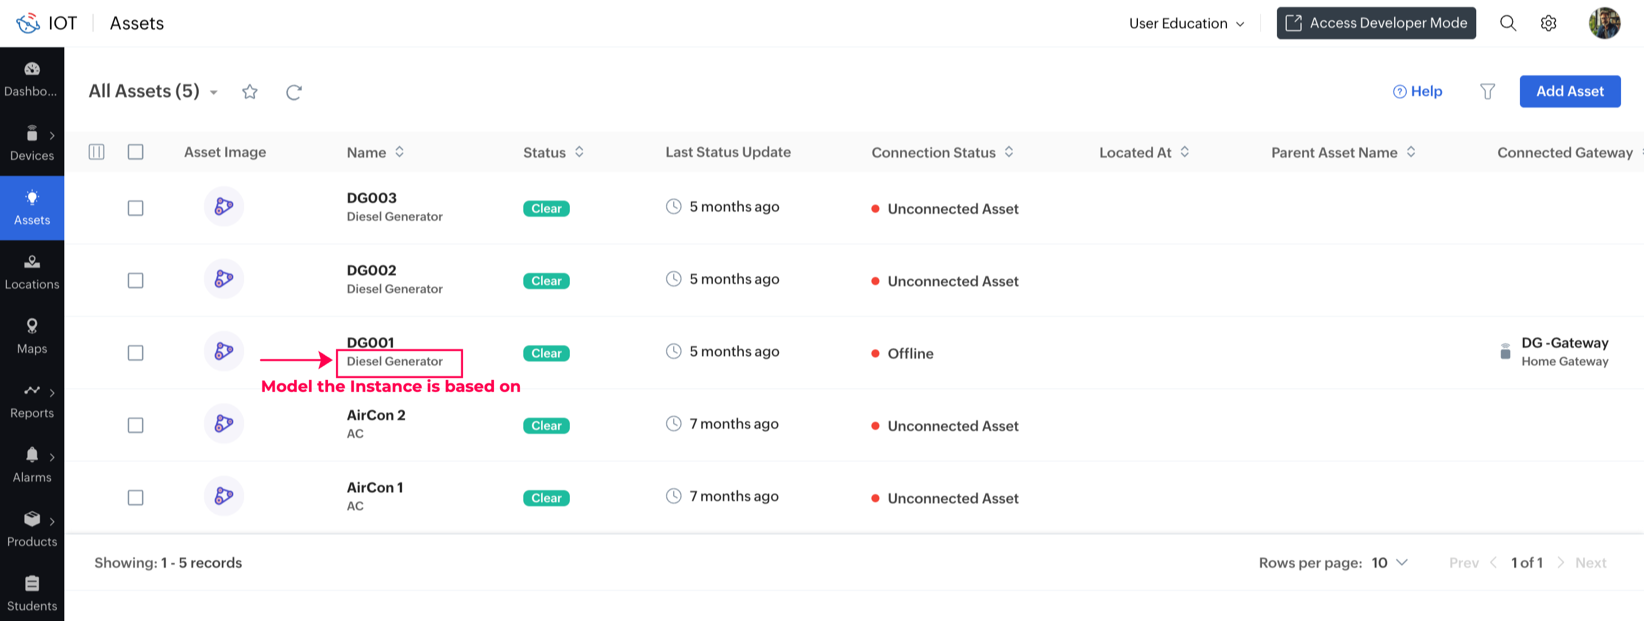Open the Help link

pyautogui.click(x=1418, y=91)
